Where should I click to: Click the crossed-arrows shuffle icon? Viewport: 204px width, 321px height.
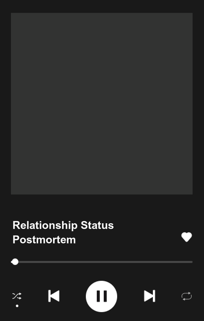17,296
